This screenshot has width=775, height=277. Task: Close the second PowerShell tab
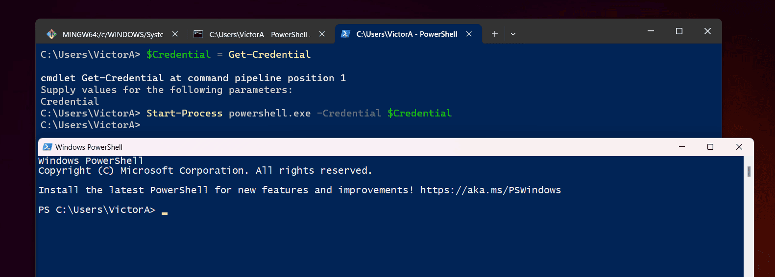point(322,34)
